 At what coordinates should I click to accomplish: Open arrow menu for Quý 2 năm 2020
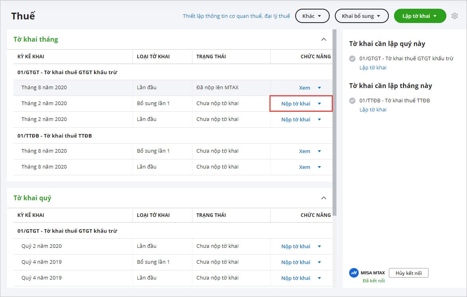(319, 246)
